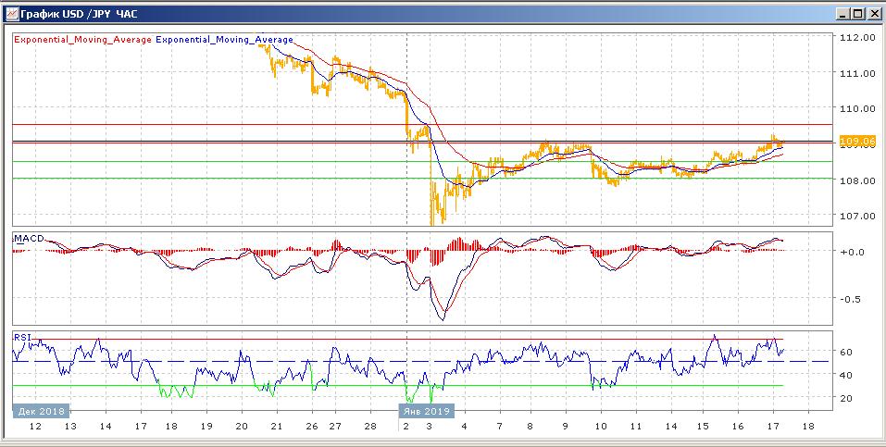
Task: Click the blue Exponential_Moving_Average legend label
Action: (x=224, y=40)
